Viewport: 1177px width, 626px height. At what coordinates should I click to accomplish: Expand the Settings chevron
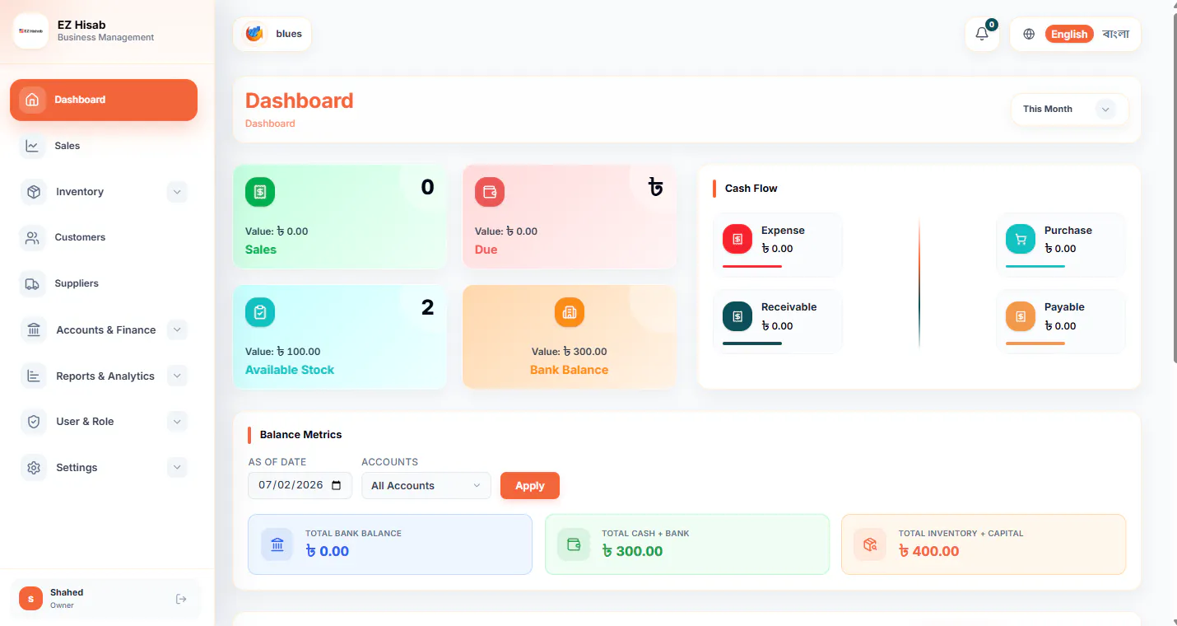tap(177, 468)
